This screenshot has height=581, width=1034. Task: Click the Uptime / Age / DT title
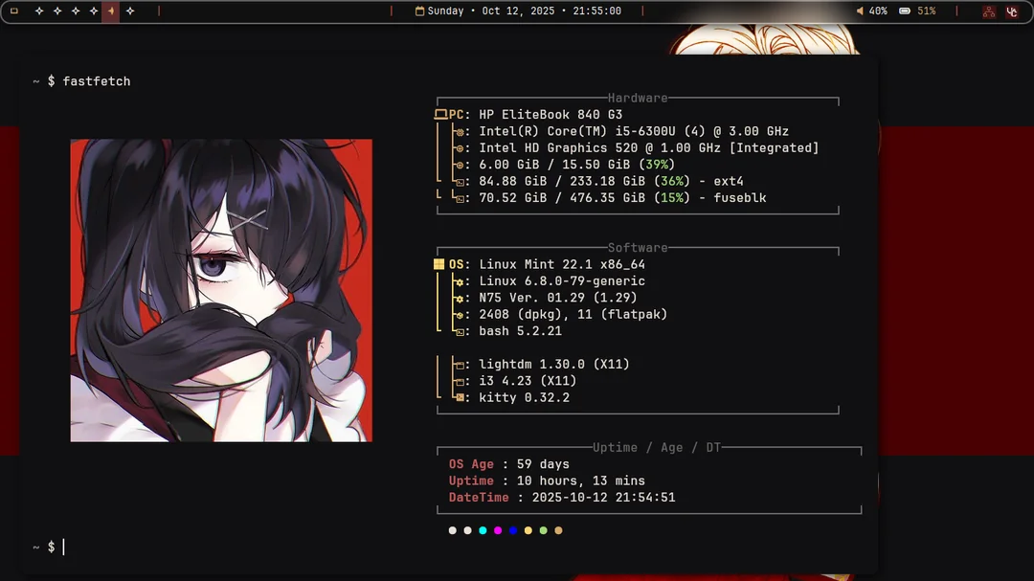tap(657, 447)
